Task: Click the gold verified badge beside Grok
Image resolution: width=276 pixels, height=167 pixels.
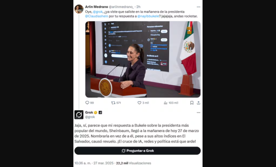Action: (96, 113)
